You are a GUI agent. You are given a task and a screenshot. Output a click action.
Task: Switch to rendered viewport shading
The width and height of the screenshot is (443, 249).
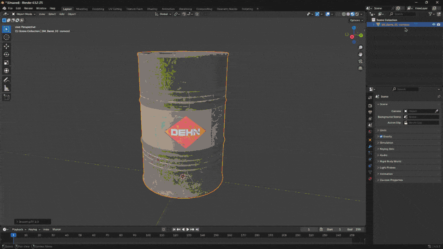click(x=357, y=14)
